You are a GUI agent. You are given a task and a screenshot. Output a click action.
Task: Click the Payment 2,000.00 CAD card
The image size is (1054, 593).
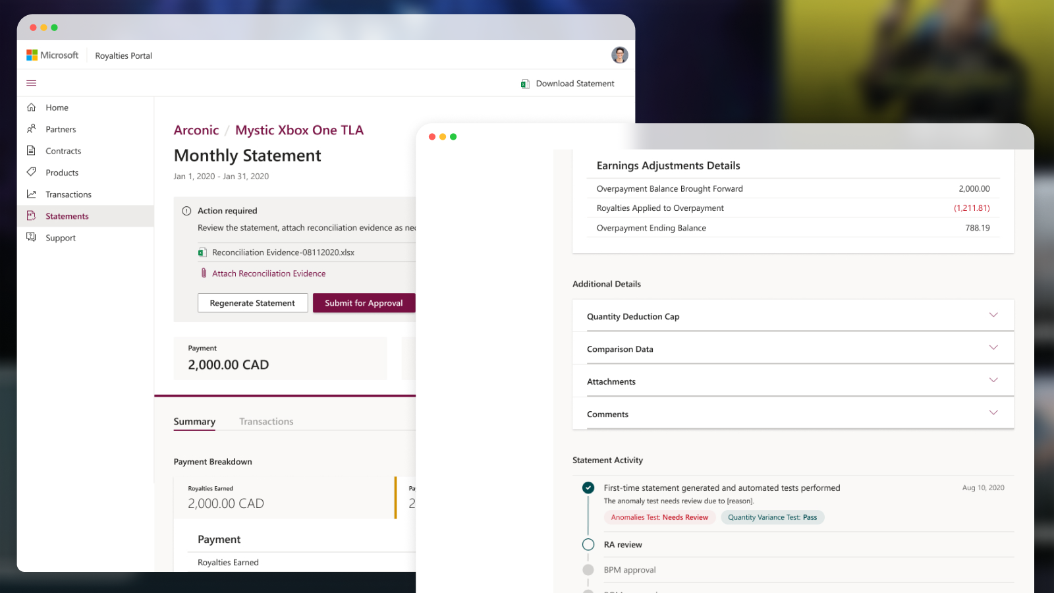point(280,358)
